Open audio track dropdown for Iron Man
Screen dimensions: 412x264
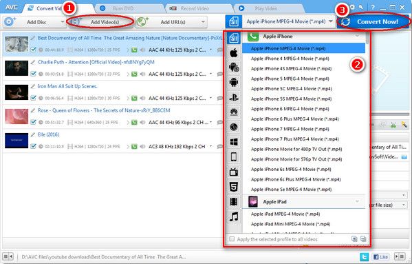click(x=210, y=98)
